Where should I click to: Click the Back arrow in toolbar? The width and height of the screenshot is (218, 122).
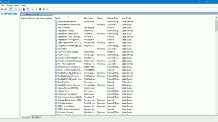tap(2, 9)
